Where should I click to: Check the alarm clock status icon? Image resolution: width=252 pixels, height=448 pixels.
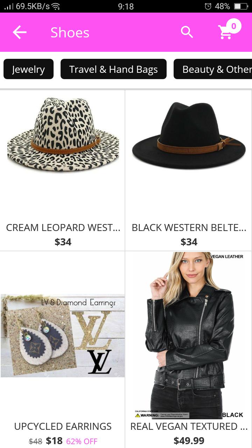click(x=208, y=6)
